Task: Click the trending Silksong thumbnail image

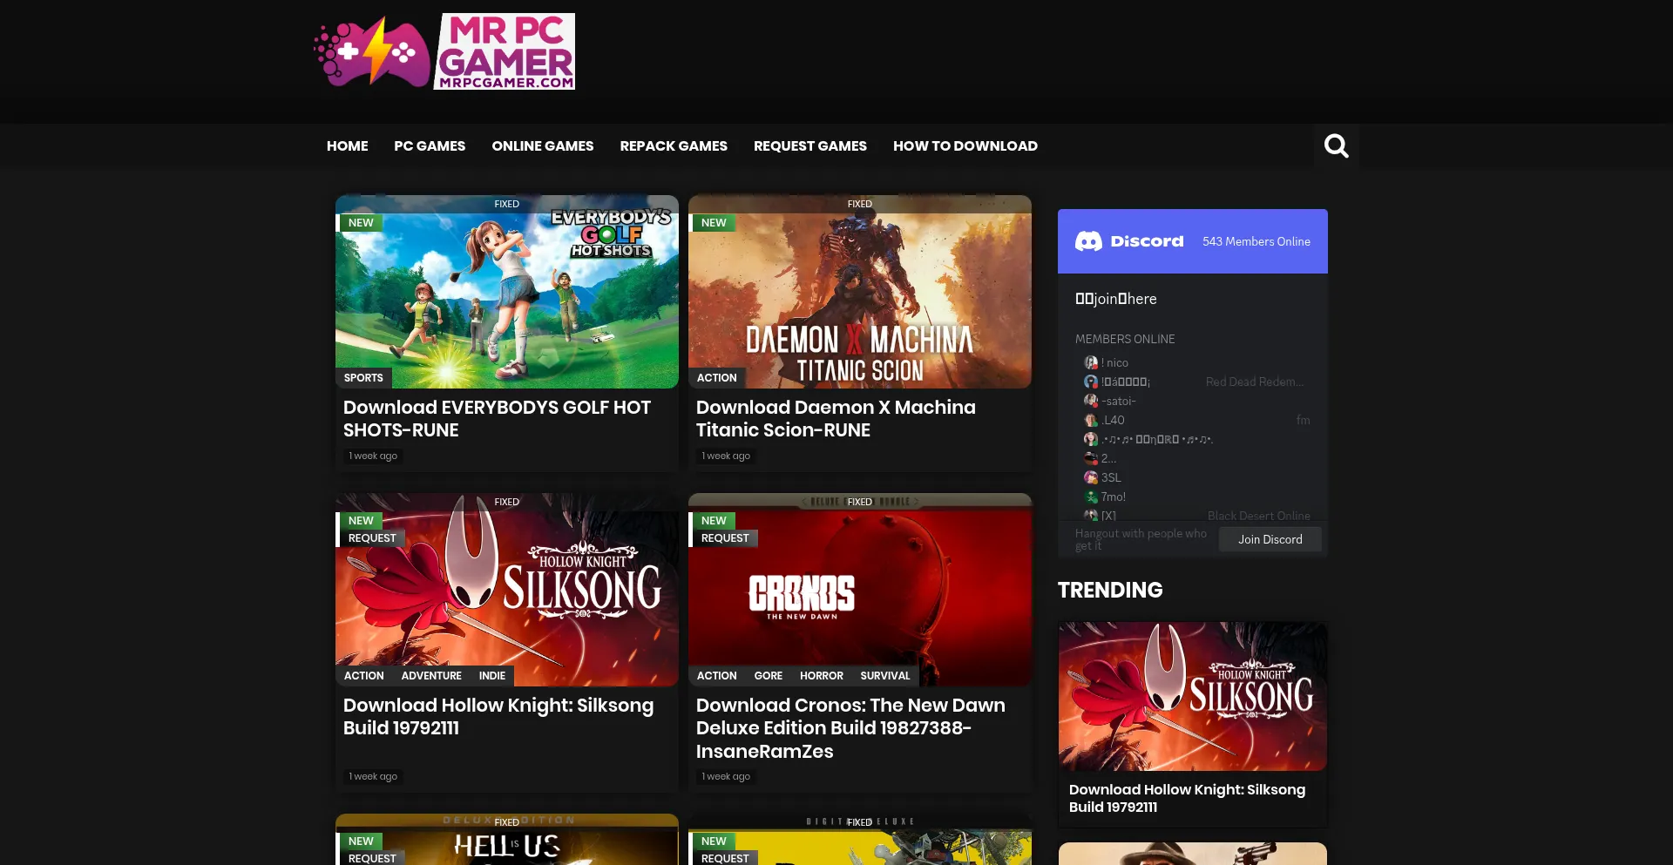Action: 1193,696
